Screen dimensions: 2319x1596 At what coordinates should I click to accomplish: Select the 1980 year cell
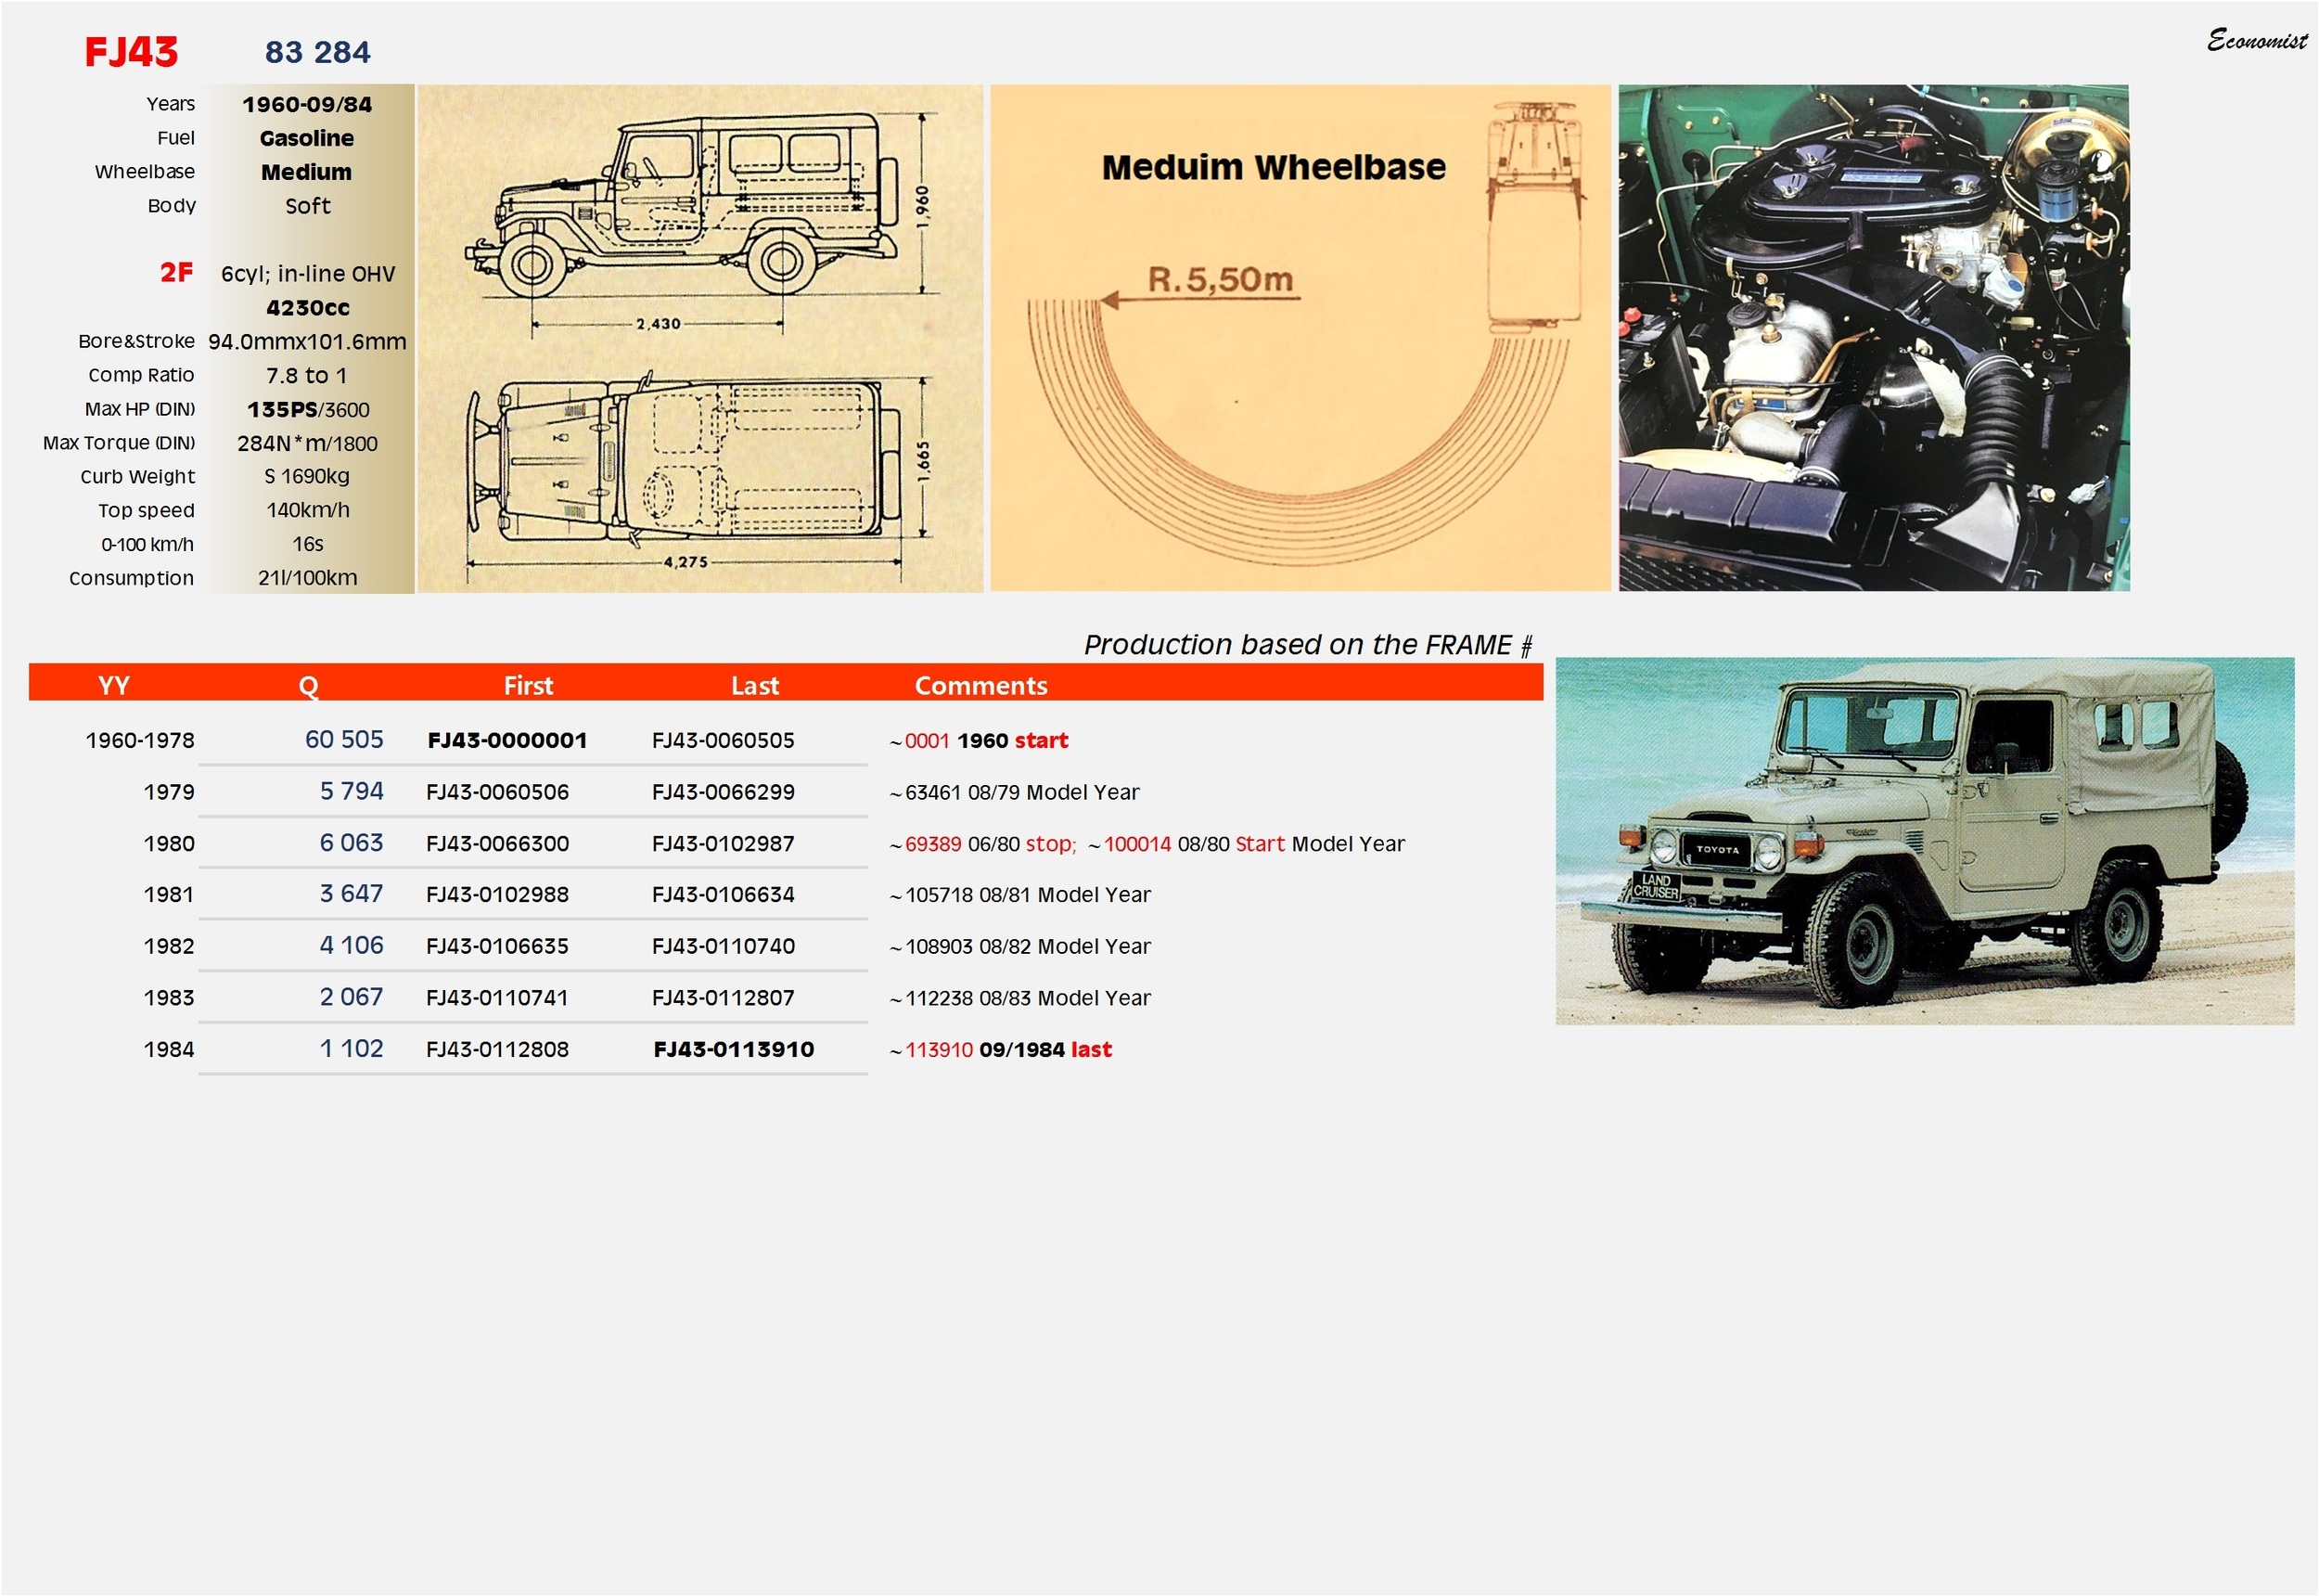coord(169,844)
